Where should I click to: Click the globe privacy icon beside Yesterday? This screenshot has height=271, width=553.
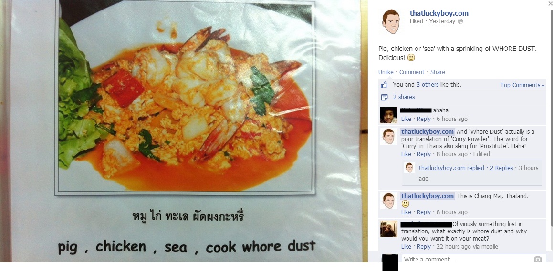[x=460, y=21]
